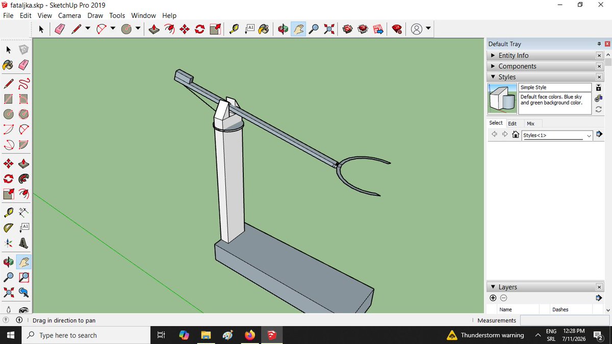Open the File menu
The image size is (612, 344).
coord(8,16)
